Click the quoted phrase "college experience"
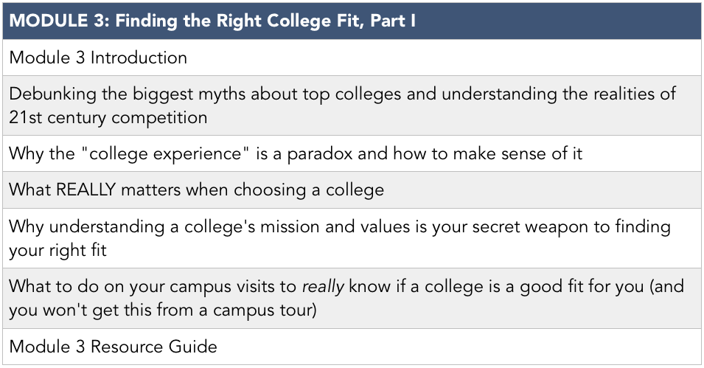Viewport: 704px width, 368px height. [x=165, y=154]
